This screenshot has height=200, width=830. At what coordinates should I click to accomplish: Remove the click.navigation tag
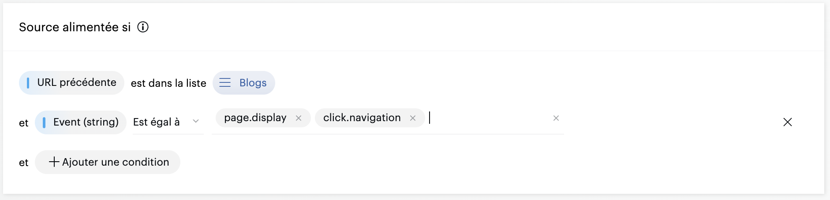(413, 118)
